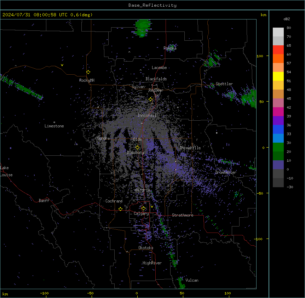Click the Calgary city label
This screenshot has height=298, width=305.
141,213
